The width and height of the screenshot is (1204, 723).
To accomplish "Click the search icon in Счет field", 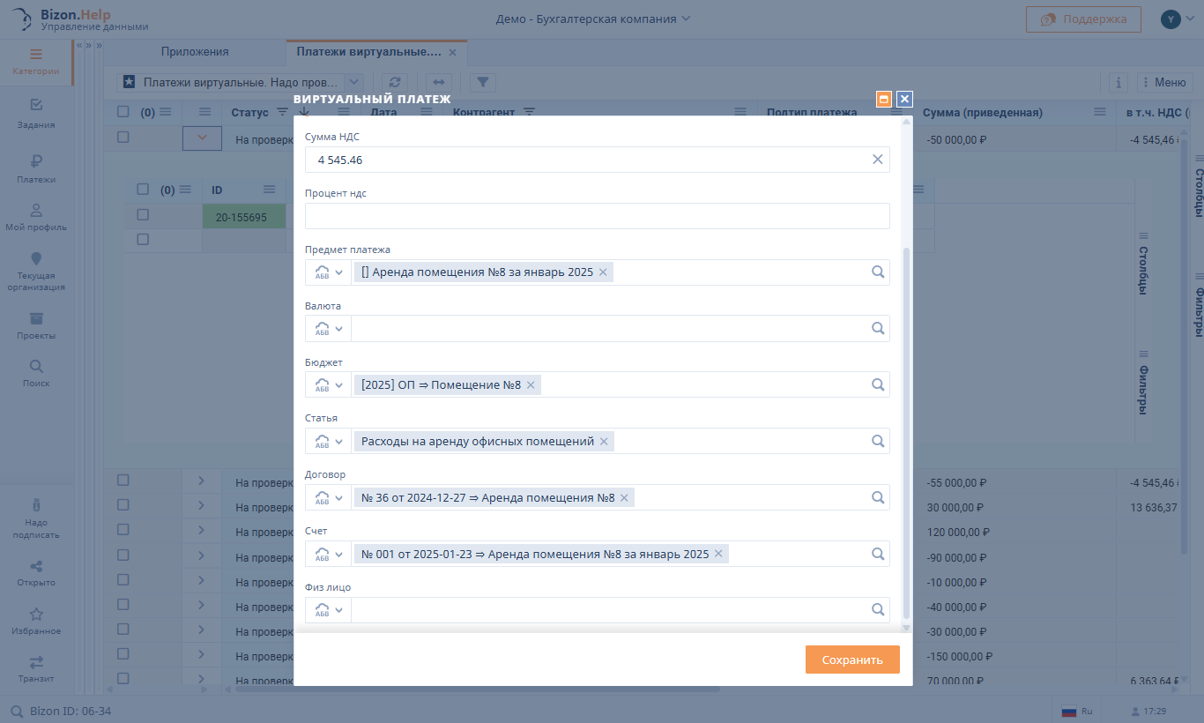I will [x=877, y=554].
